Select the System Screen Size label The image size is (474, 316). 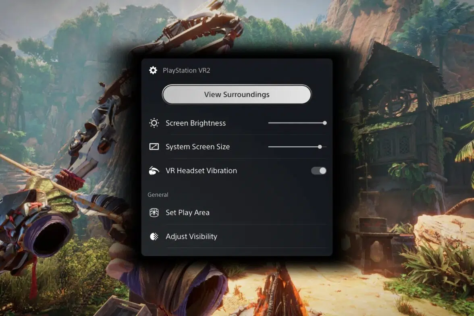pos(197,147)
